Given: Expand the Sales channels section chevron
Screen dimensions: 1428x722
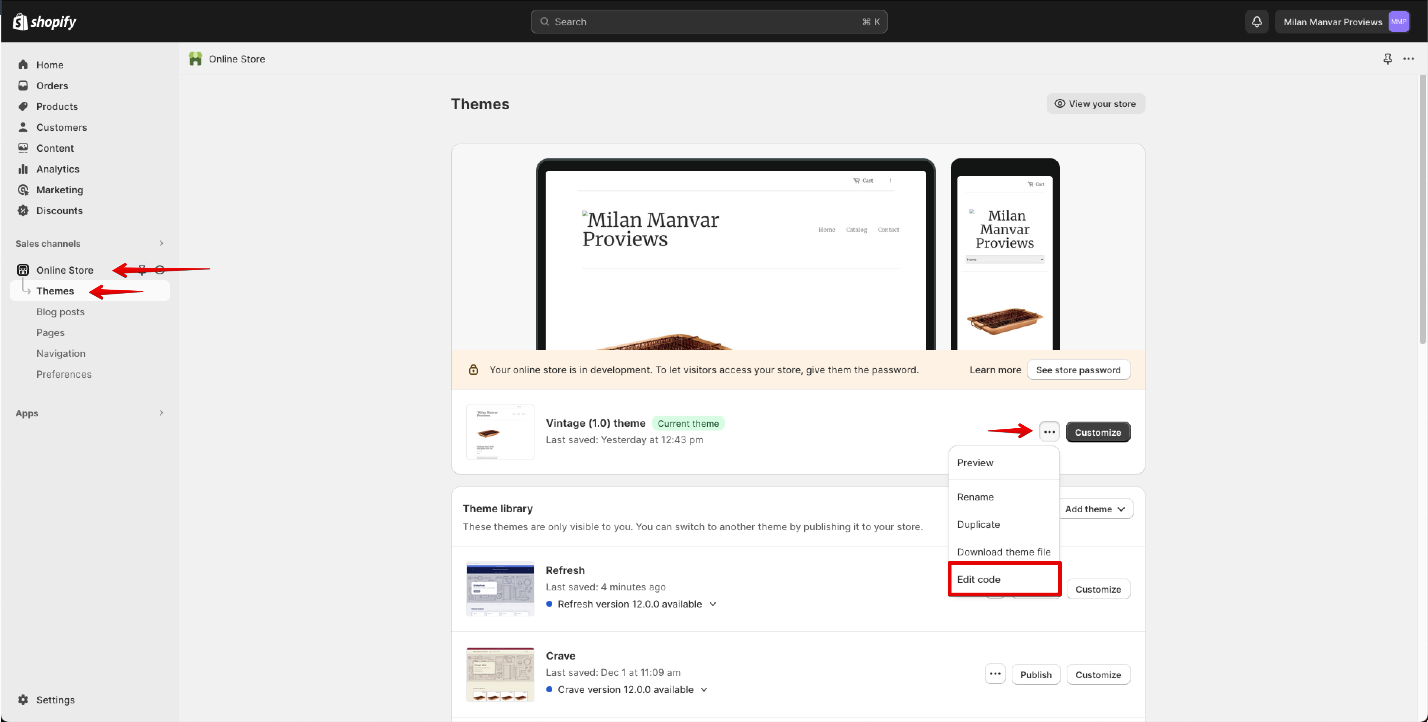Looking at the screenshot, I should click(x=161, y=244).
